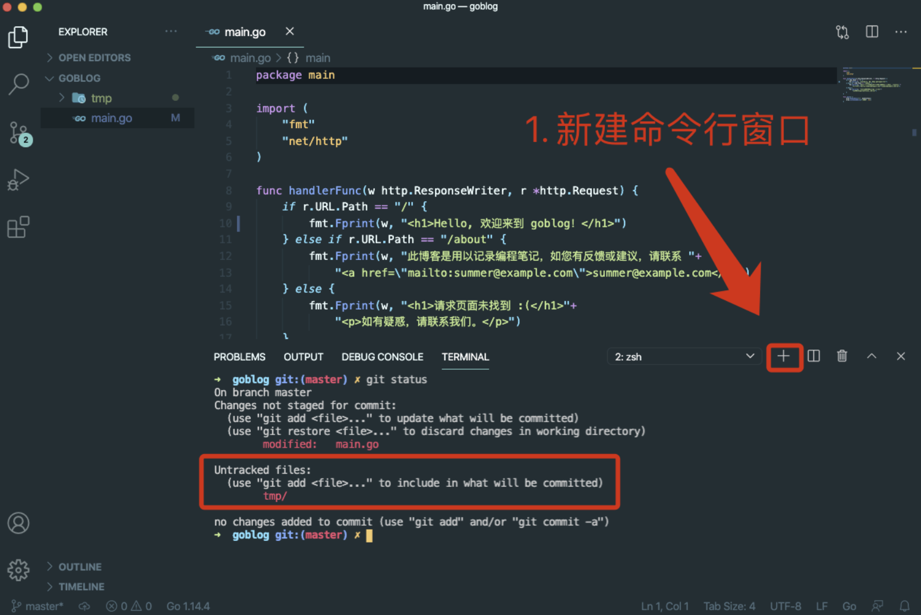
Task: Switch to the DEBUG CONSOLE tab
Action: pyautogui.click(x=382, y=357)
